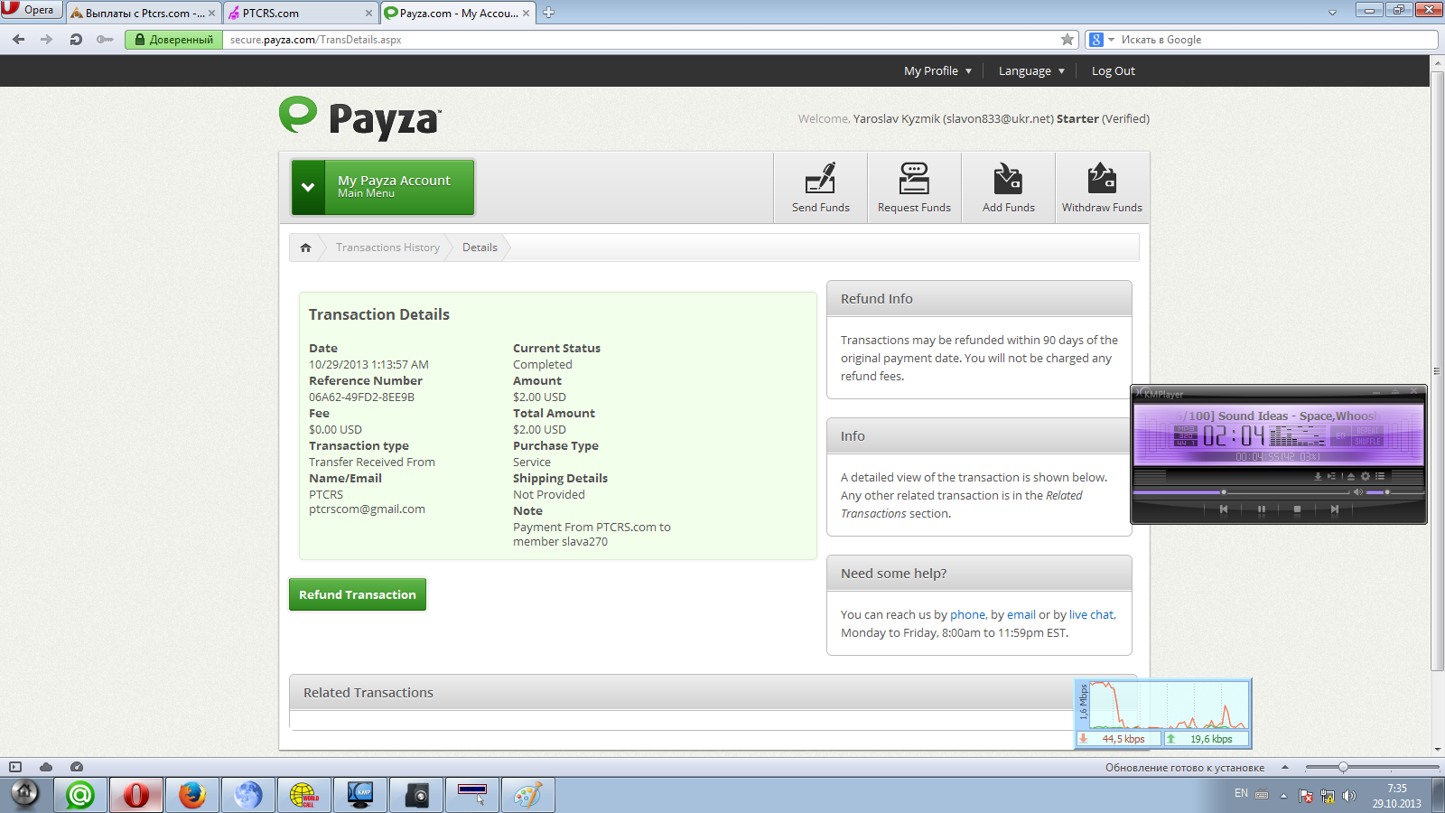Open the Request Funds icon

[x=914, y=179]
